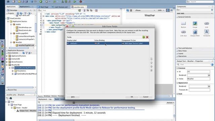Select MAF Input Text w/ Label cell
Image resolution: width=215 pixels, height=121 pixels.
pyautogui.click(x=135, y=43)
